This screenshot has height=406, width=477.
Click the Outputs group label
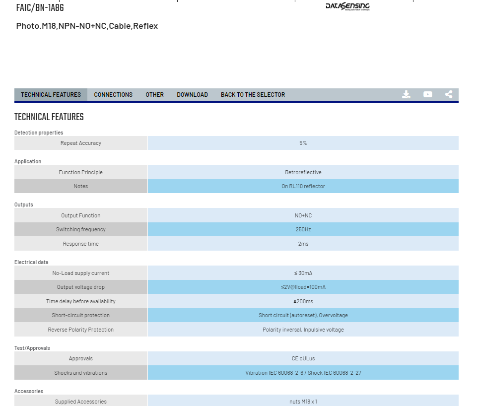coord(24,204)
